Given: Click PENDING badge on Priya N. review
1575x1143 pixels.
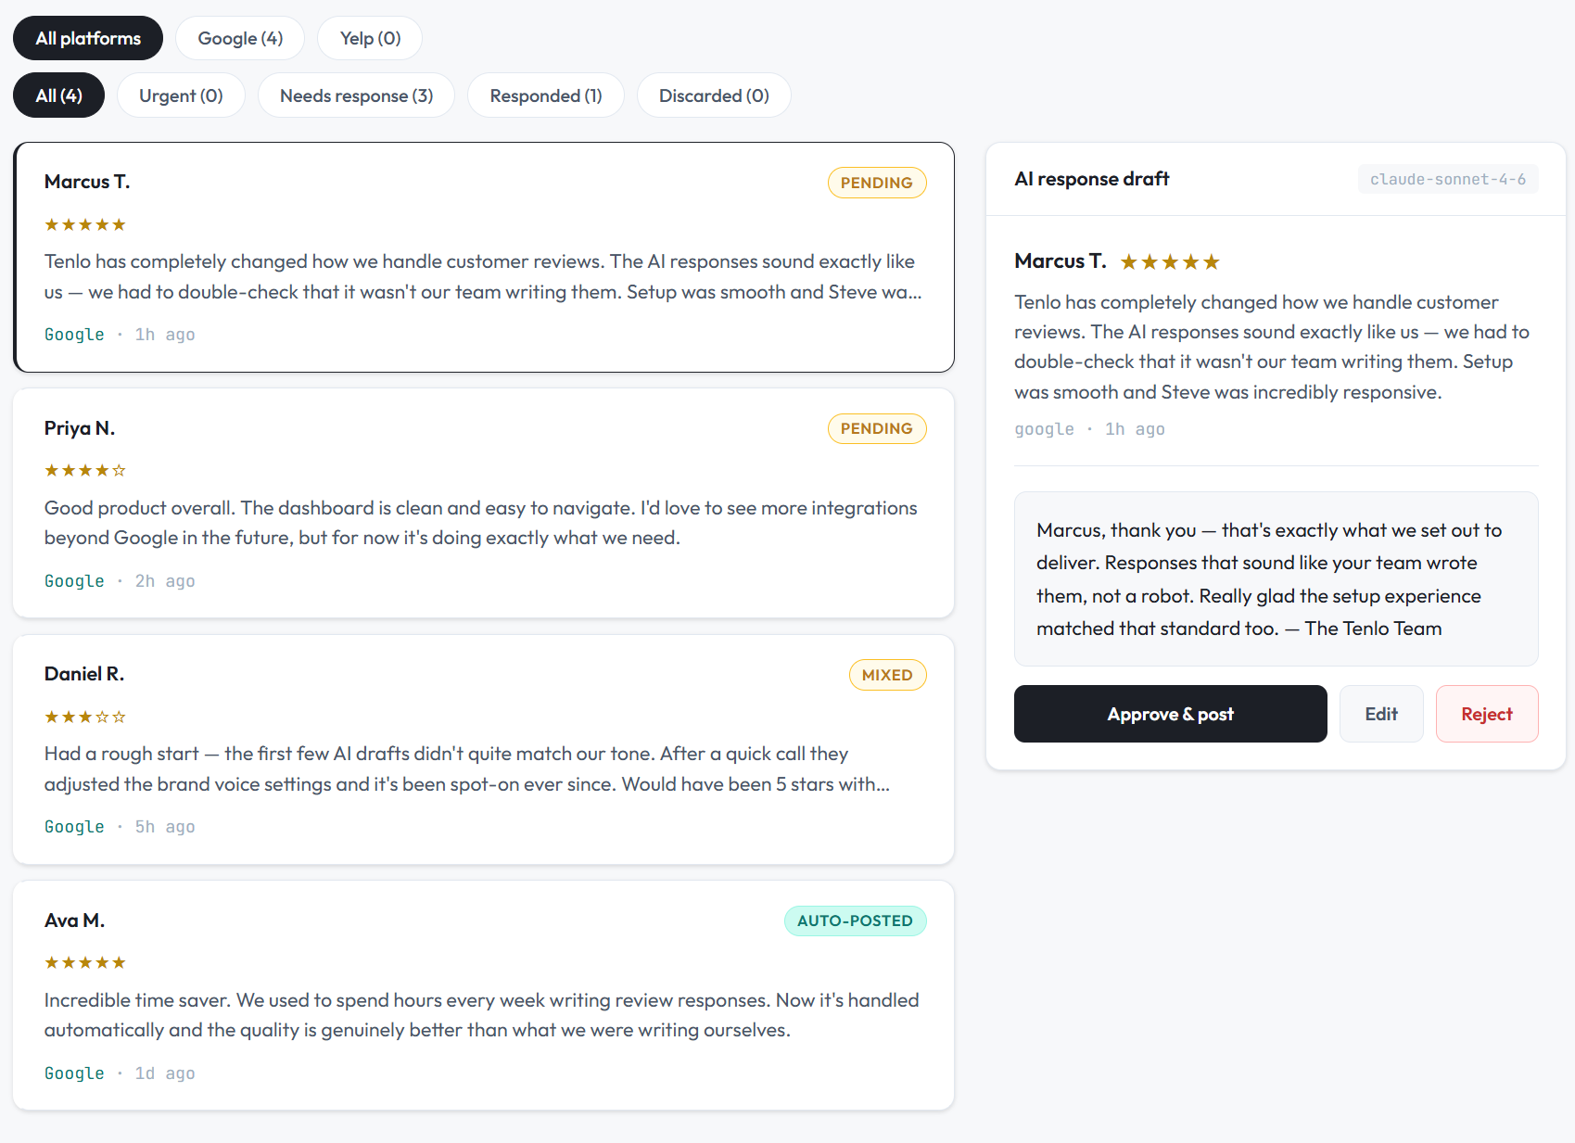Looking at the screenshot, I should [x=877, y=428].
